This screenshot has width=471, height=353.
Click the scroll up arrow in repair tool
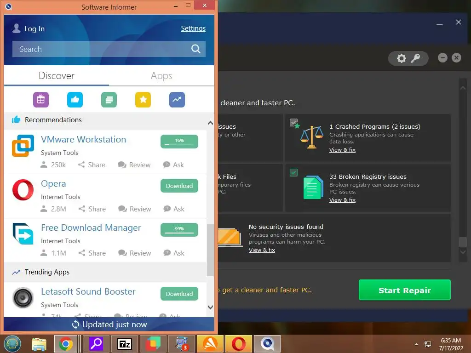[463, 88]
